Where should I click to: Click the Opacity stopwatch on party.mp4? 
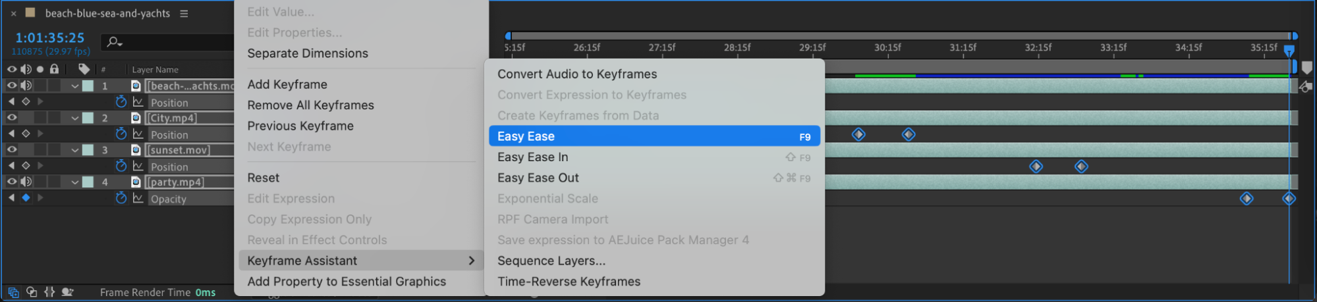pos(121,198)
